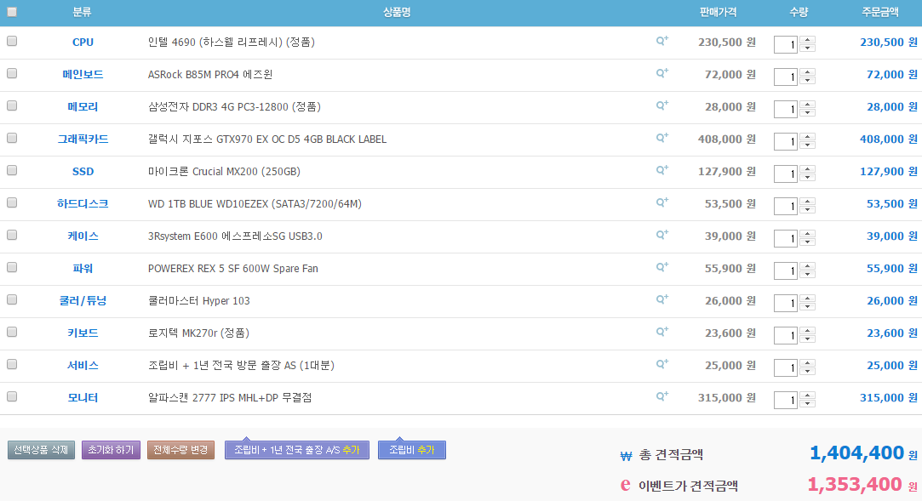Screen dimensions: 922x501
Task: Increase quantity for 케이스 row
Action: (x=807, y=234)
